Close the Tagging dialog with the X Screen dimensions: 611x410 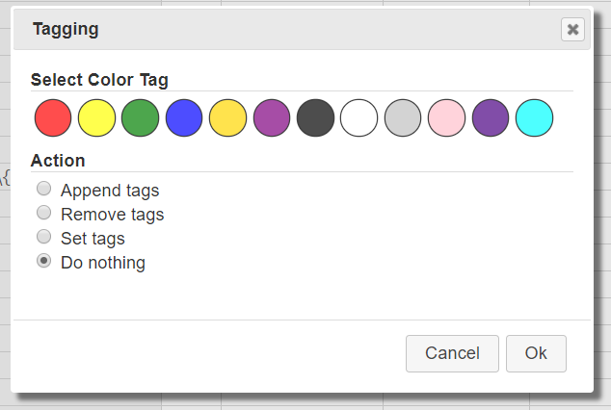(x=573, y=29)
